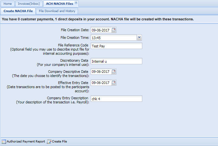This screenshot has width=218, height=146.
Task: Click the File Creation Date field
Action: (101, 30)
